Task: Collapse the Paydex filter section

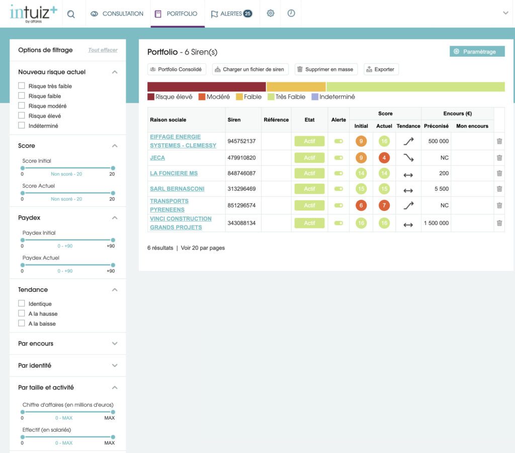Action: (x=115, y=217)
